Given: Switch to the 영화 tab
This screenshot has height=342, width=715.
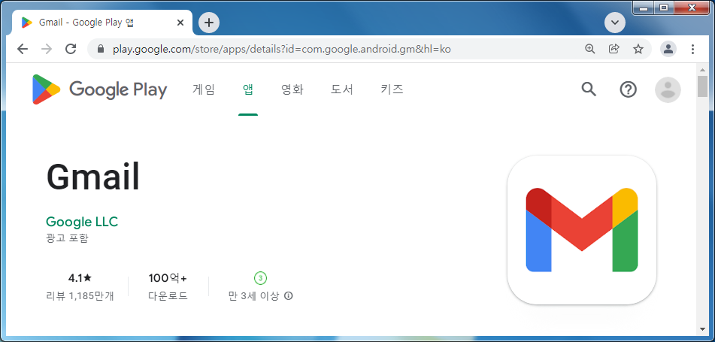Looking at the screenshot, I should click(292, 89).
